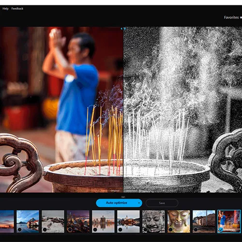The width and height of the screenshot is (242, 242).
Task: Select the sunset sky thumbnail
Action: [7, 221]
